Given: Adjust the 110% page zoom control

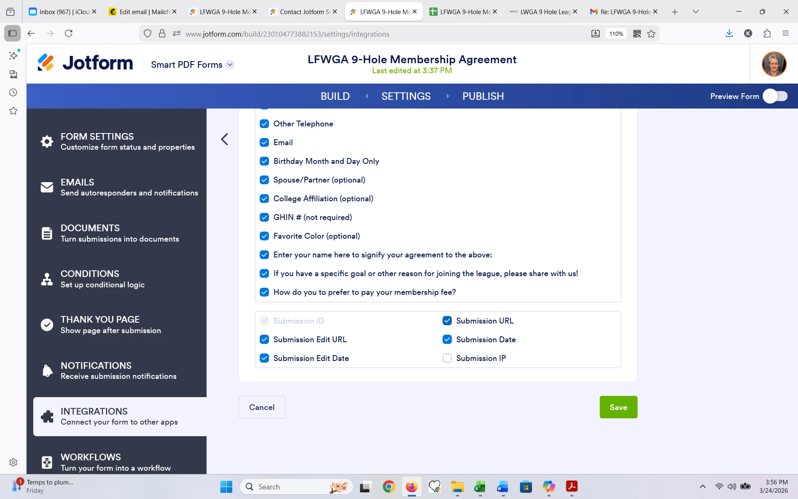Looking at the screenshot, I should (x=616, y=34).
